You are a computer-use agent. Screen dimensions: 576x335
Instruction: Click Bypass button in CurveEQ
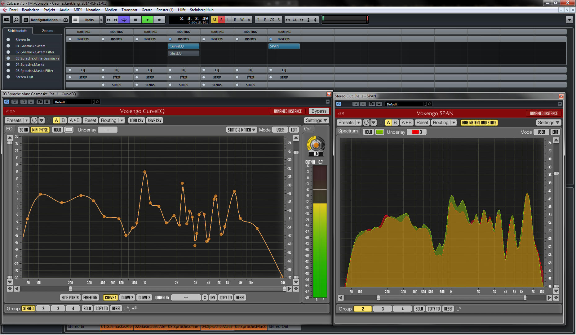319,111
